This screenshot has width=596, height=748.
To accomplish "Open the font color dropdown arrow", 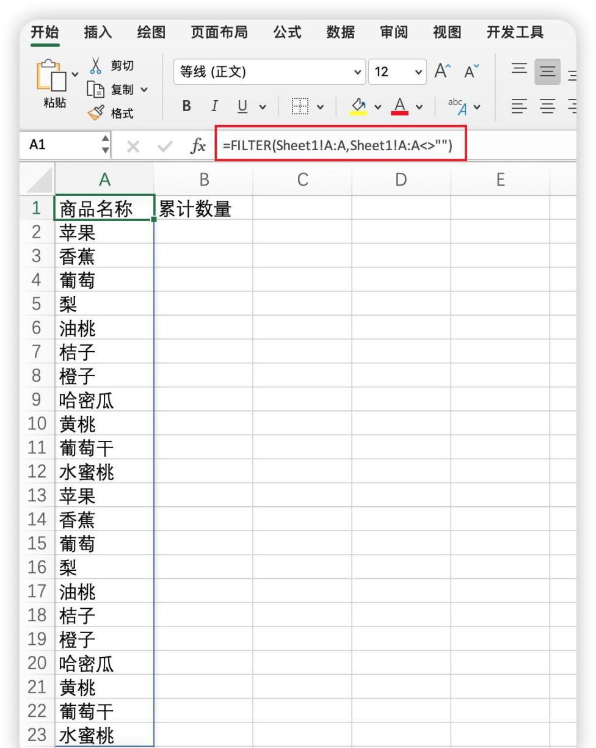I will pyautogui.click(x=418, y=107).
